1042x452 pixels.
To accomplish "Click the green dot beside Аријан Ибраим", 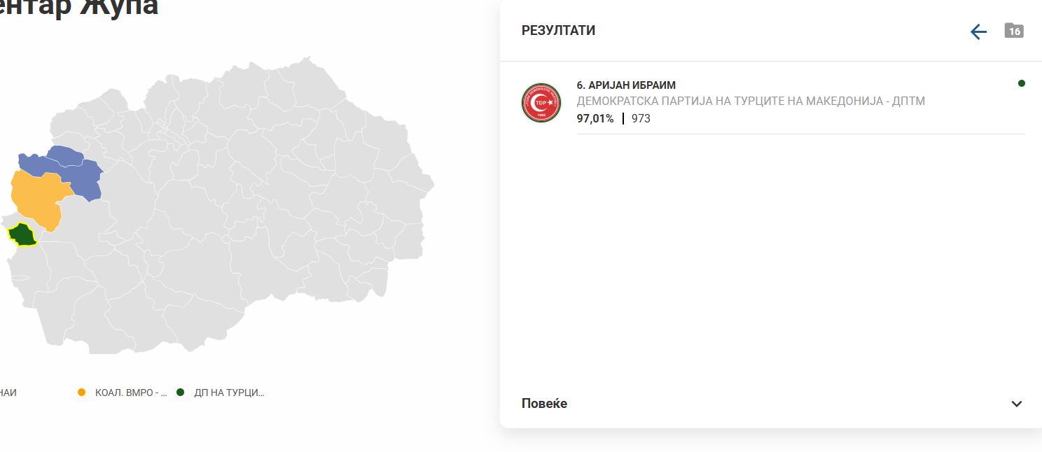I will (x=1022, y=83).
